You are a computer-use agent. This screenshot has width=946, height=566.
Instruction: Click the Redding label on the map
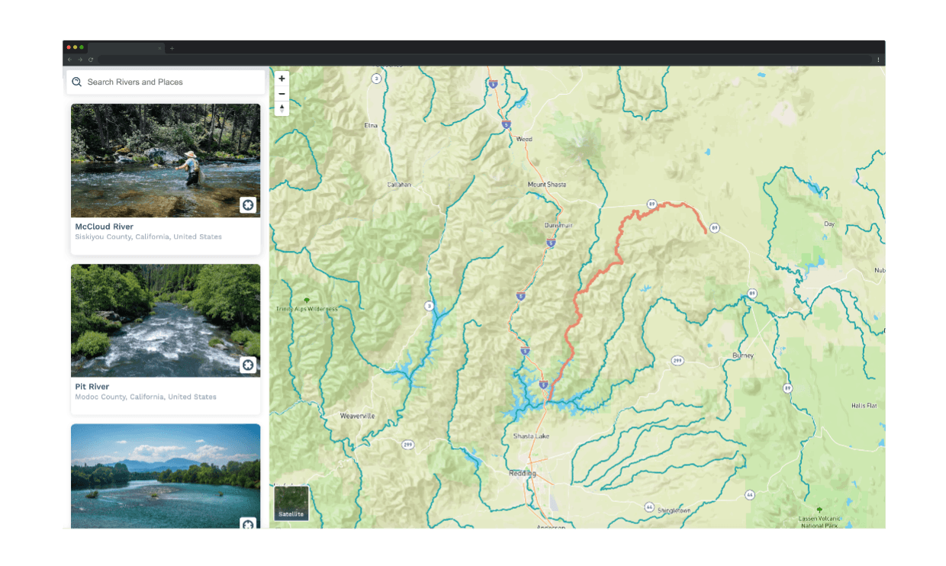point(523,474)
